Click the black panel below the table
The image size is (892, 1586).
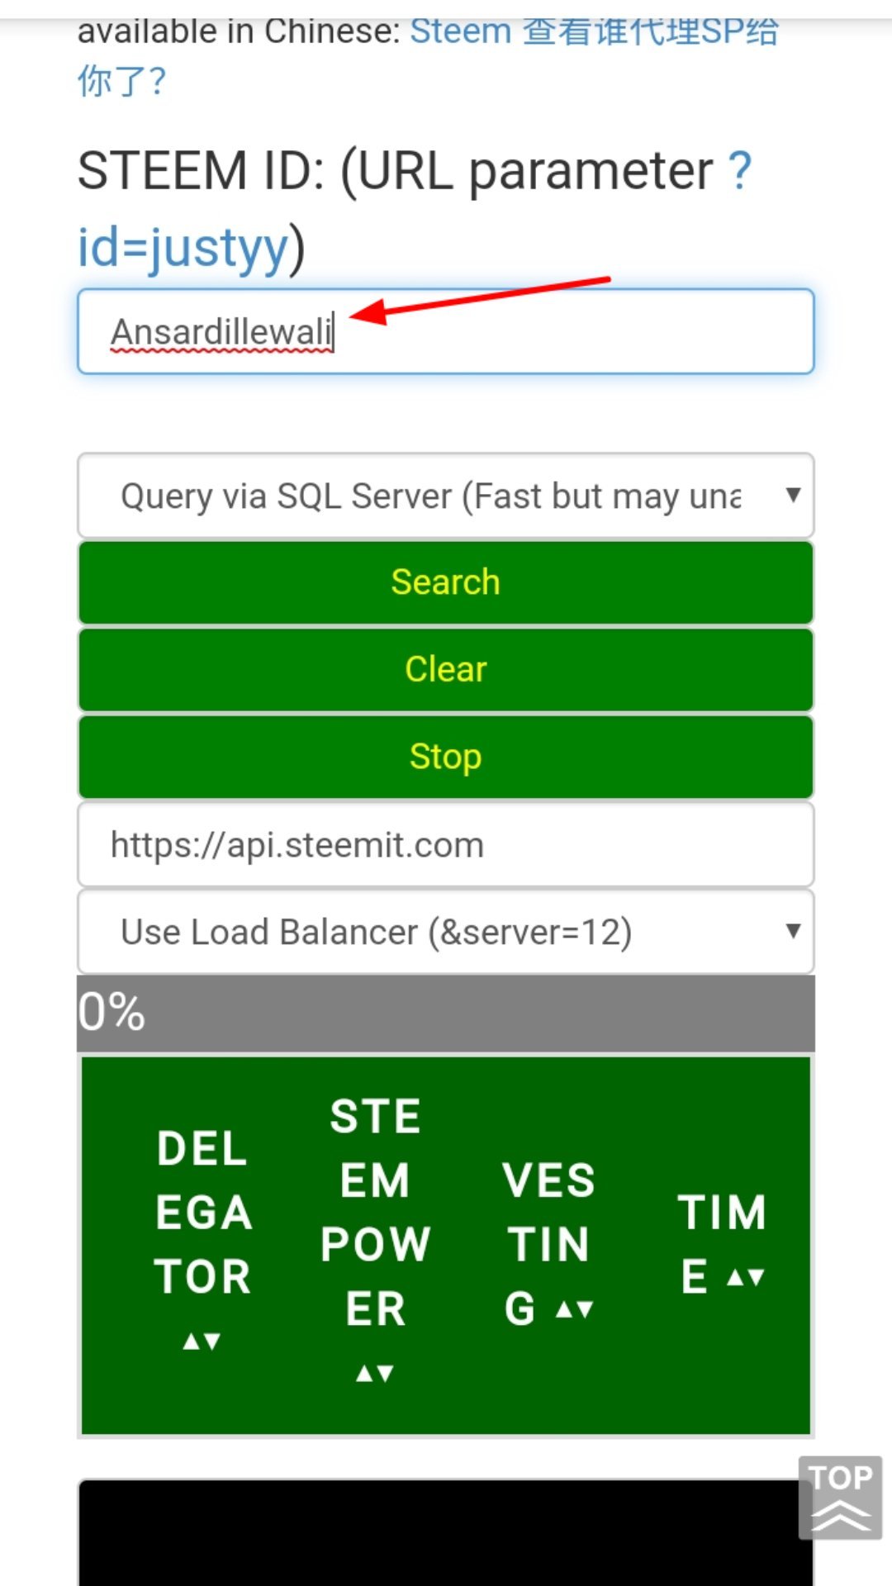pyautogui.click(x=446, y=1533)
